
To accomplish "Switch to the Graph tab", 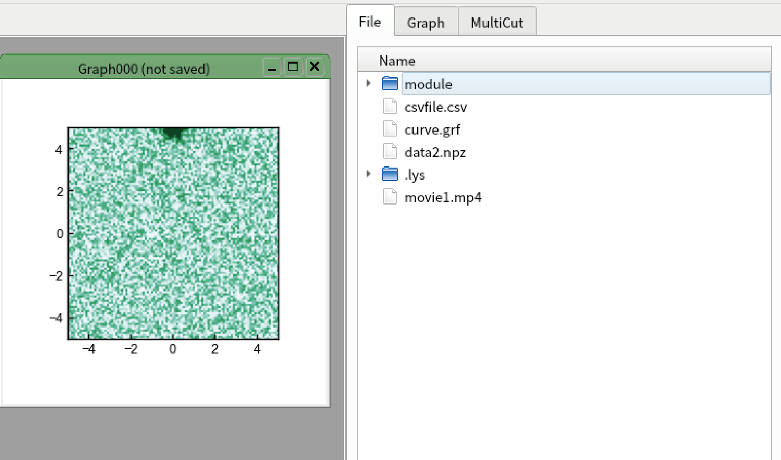I will (x=426, y=22).
